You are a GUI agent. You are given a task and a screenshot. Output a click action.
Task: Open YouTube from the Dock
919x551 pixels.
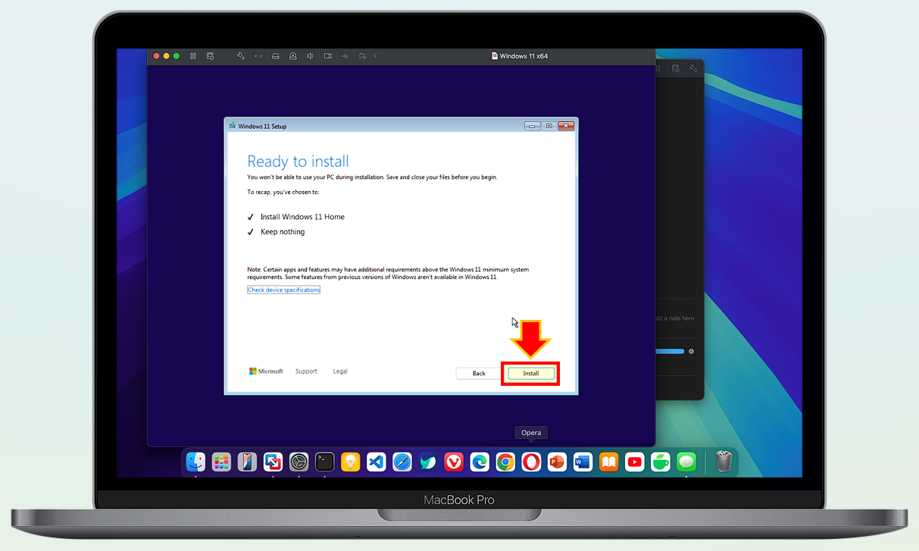pyautogui.click(x=634, y=462)
